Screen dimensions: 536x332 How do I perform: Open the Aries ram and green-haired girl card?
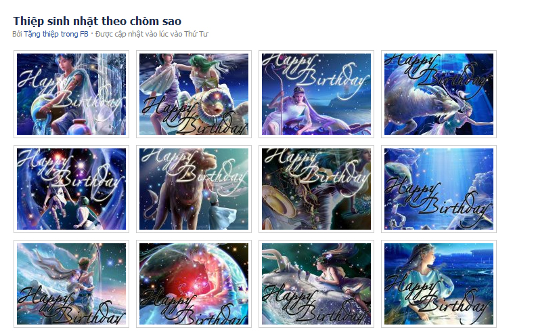194,94
